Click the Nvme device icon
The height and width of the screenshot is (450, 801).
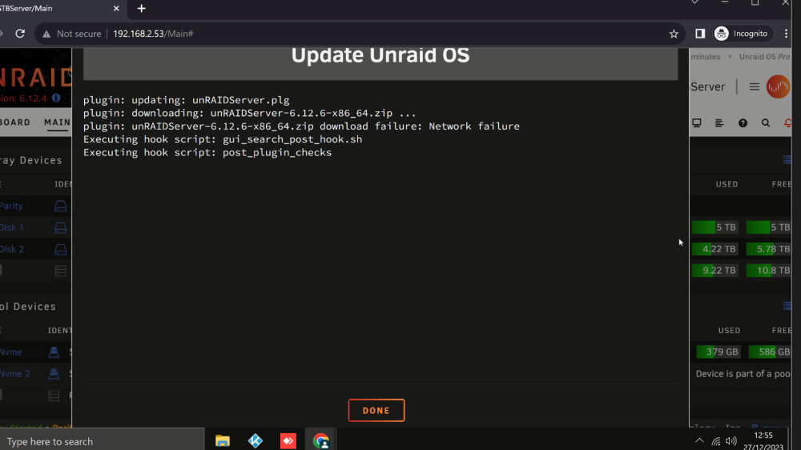[x=54, y=352]
